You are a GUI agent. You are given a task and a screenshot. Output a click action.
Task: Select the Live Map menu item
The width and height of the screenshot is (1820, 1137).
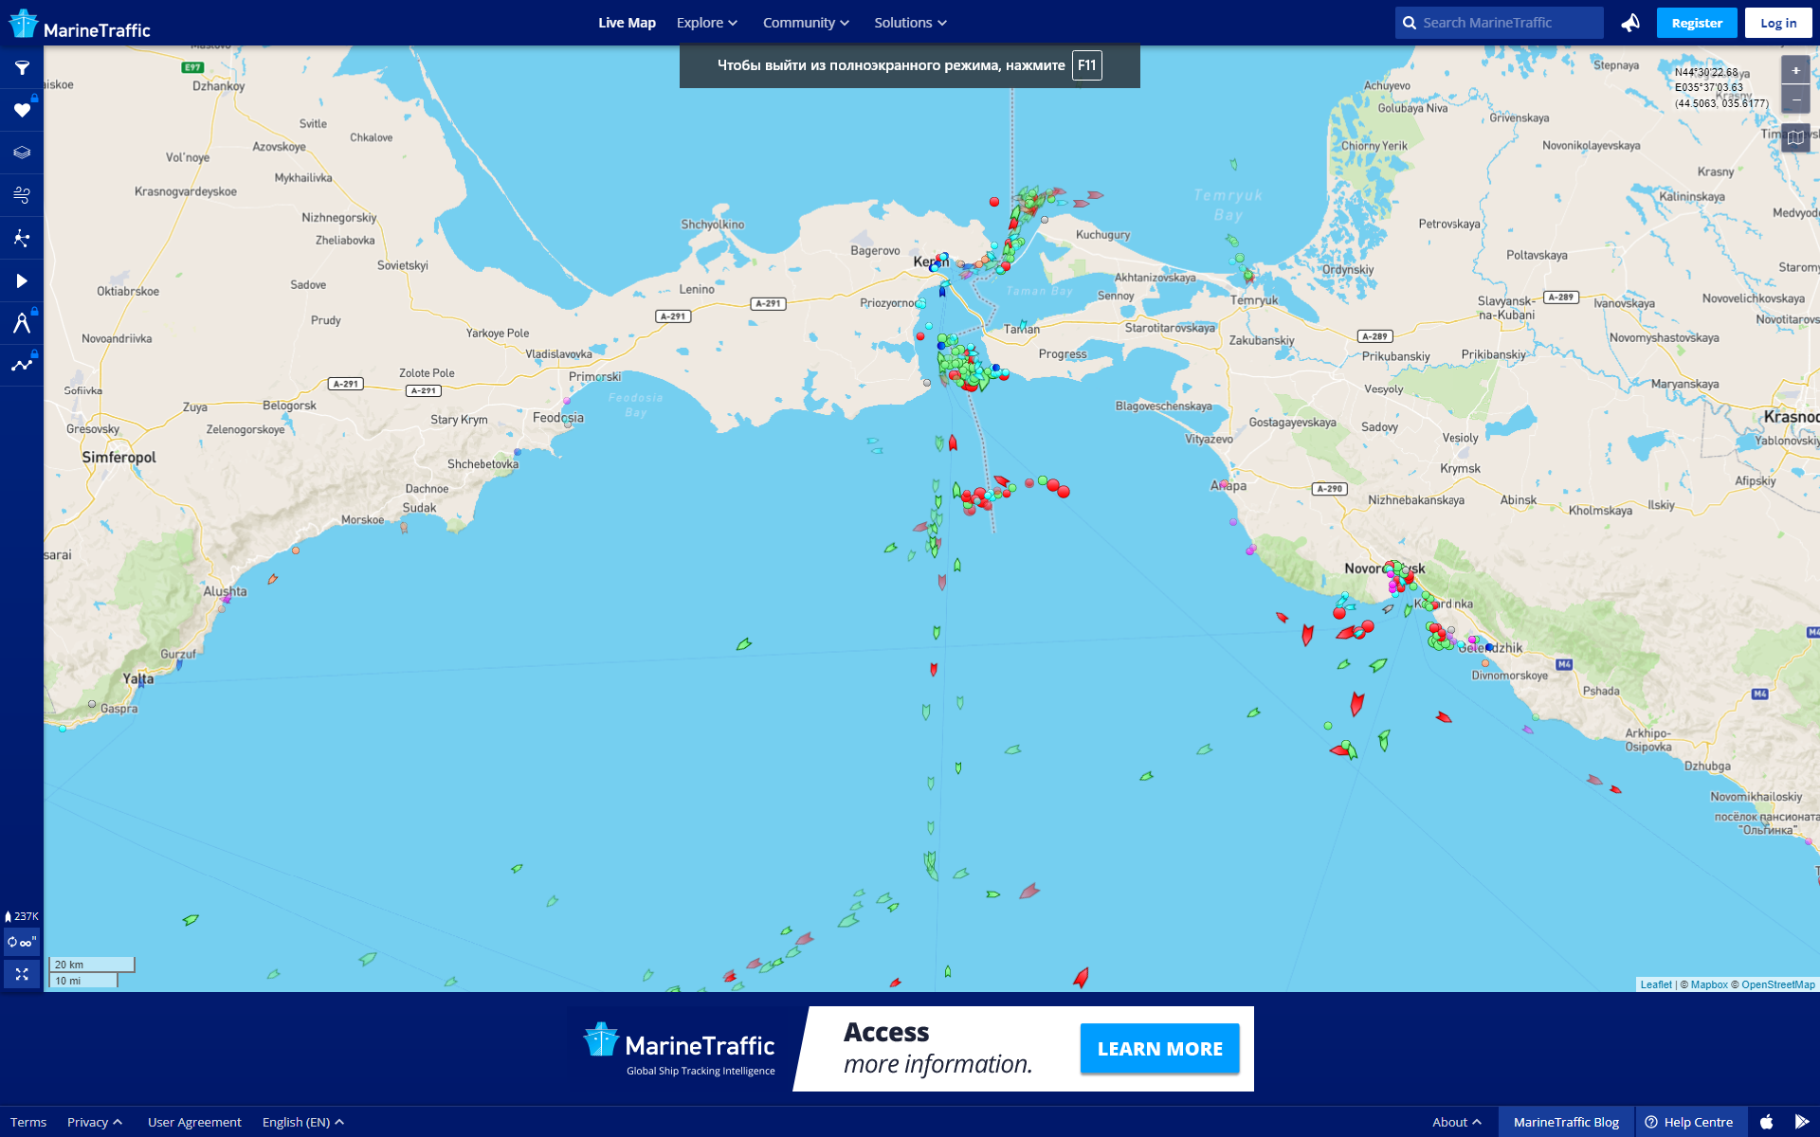click(x=627, y=23)
